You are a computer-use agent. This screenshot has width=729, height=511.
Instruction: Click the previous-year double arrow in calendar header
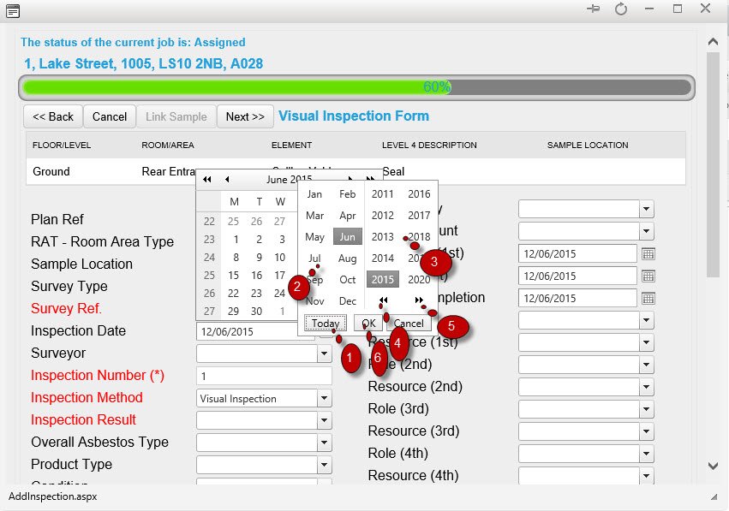[206, 179]
